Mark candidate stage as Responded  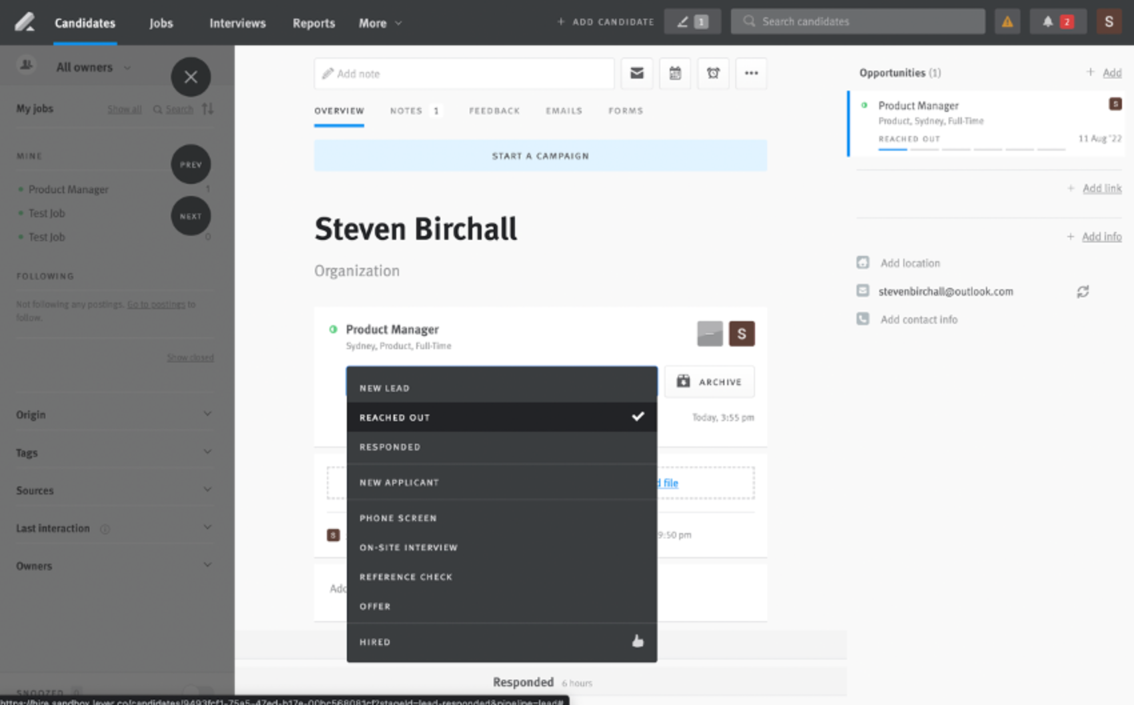390,447
